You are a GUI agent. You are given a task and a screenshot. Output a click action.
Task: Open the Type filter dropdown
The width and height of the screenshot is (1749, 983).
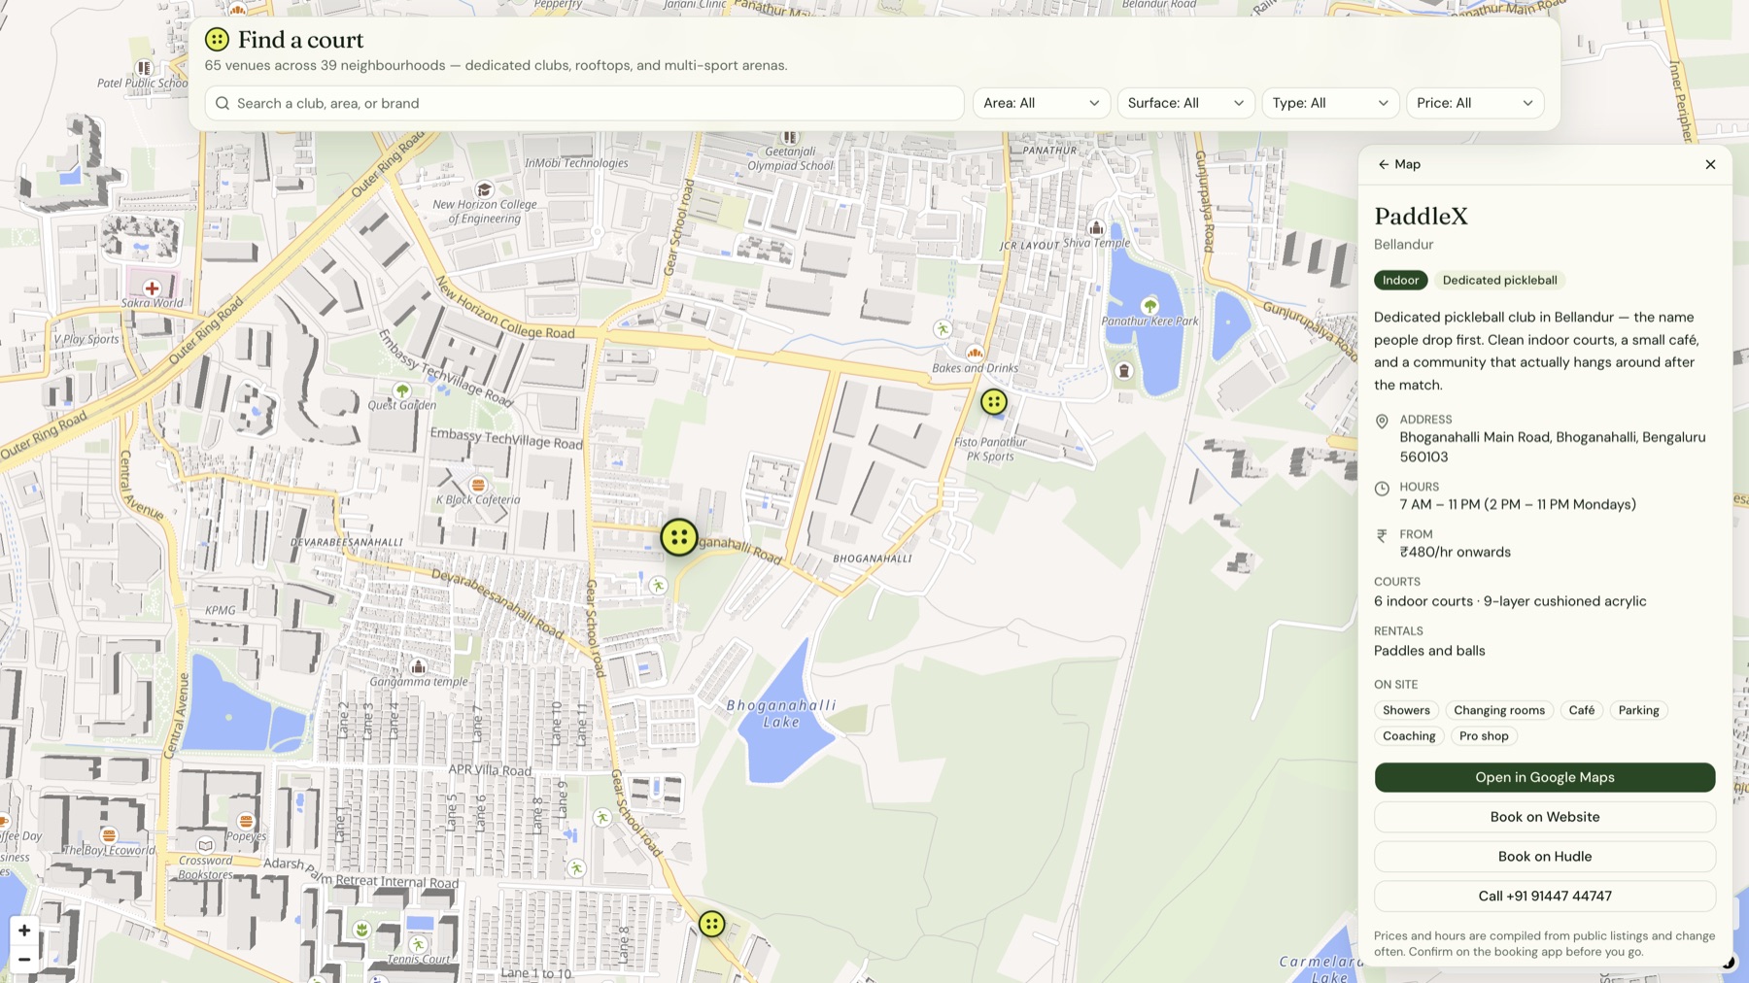click(x=1330, y=103)
